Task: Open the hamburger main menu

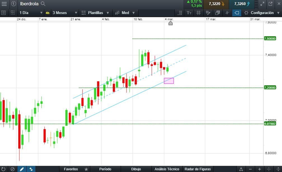Action: pyautogui.click(x=4, y=4)
